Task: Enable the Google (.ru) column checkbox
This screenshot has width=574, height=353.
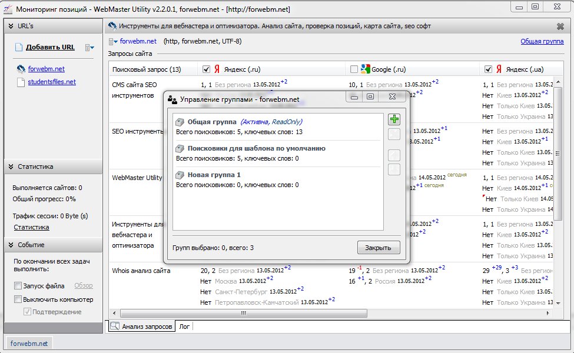Action: click(x=354, y=69)
